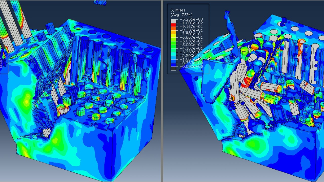324x182 pixels.
Task: Select the red legend color band
Action: tap(173, 25)
